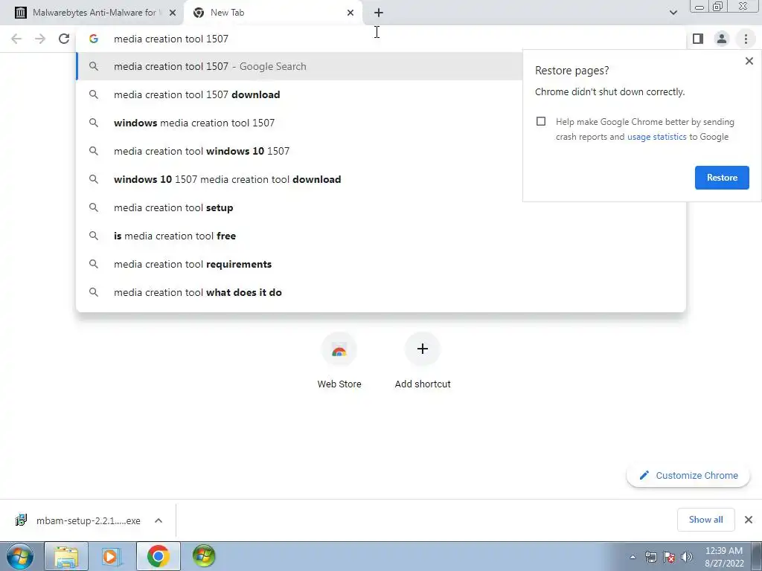Click the network tray icon
Screen dimensions: 762x571
tap(650, 557)
